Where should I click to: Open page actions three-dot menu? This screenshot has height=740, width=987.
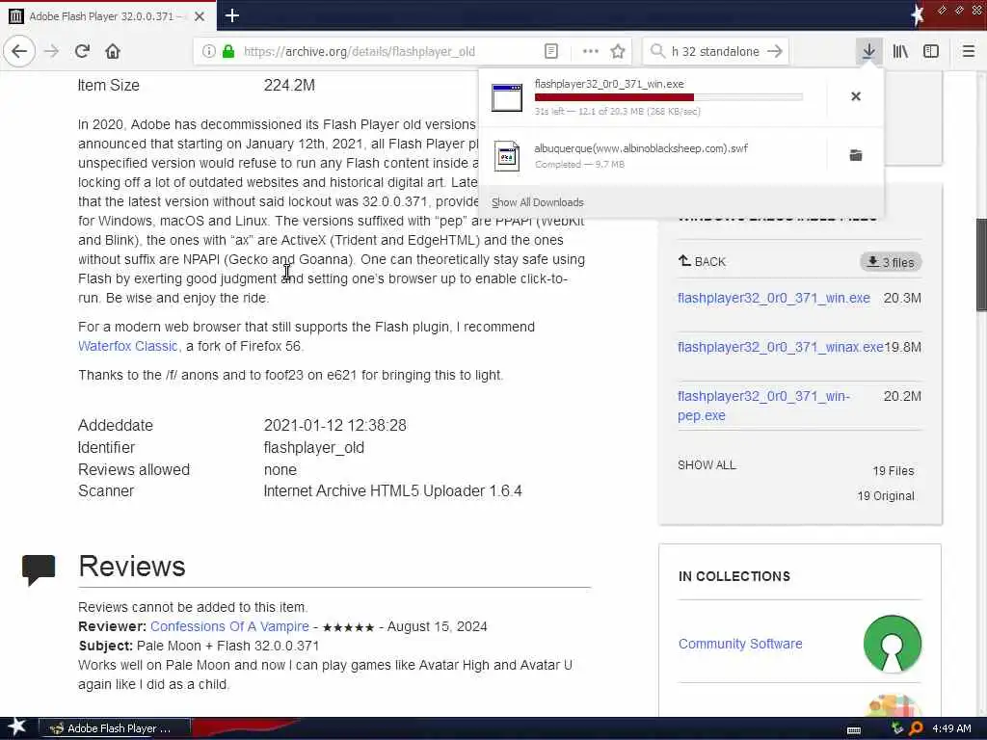coord(591,52)
